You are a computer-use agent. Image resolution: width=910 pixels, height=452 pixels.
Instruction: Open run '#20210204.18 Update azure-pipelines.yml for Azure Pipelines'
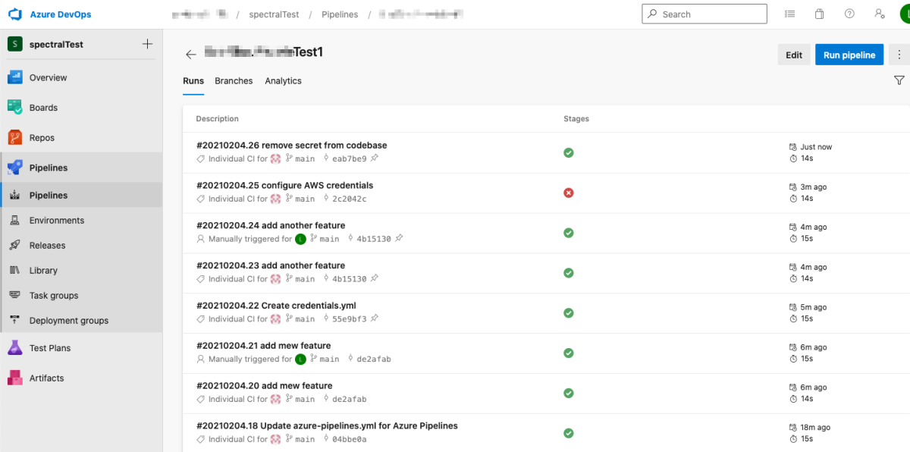pos(327,426)
